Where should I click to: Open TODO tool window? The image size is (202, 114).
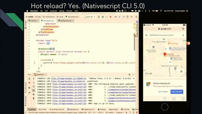click(x=42, y=109)
